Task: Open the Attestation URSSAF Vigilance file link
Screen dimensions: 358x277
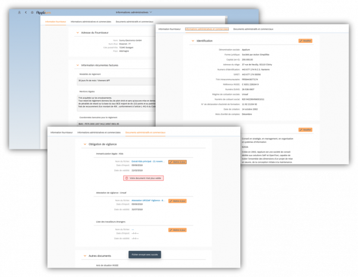Action: point(147,201)
